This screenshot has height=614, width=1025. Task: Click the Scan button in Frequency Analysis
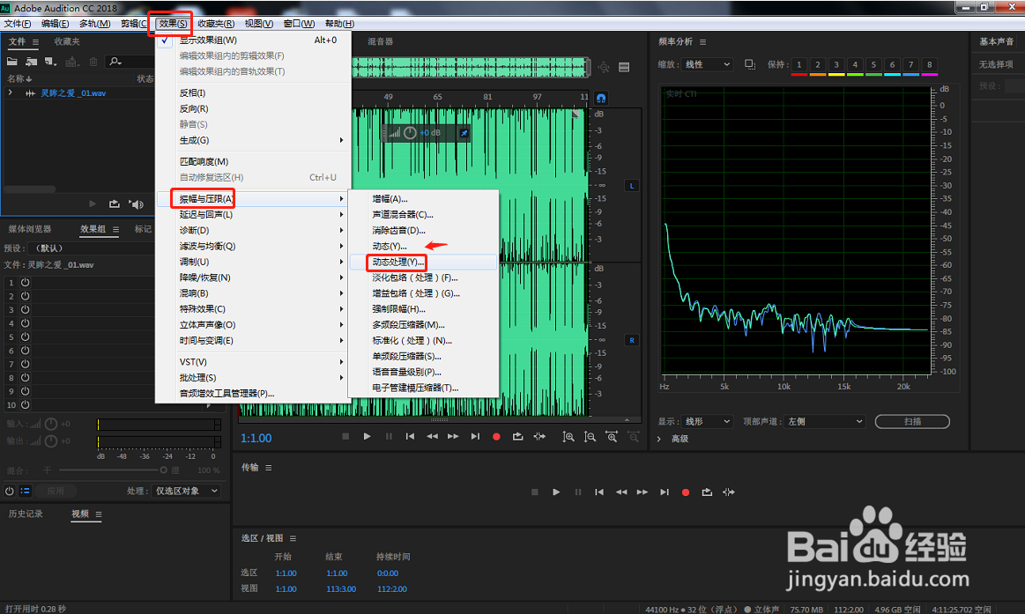(x=912, y=421)
